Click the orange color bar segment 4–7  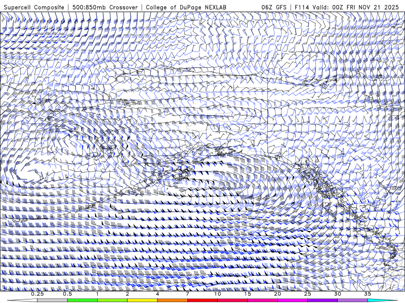[x=172, y=300]
